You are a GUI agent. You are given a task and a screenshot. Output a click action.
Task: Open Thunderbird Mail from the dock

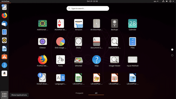pyautogui.click(x=4, y=24)
